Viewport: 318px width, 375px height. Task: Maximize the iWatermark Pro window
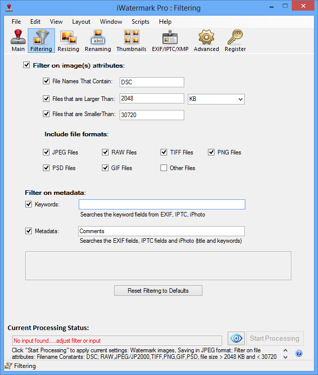click(285, 6)
